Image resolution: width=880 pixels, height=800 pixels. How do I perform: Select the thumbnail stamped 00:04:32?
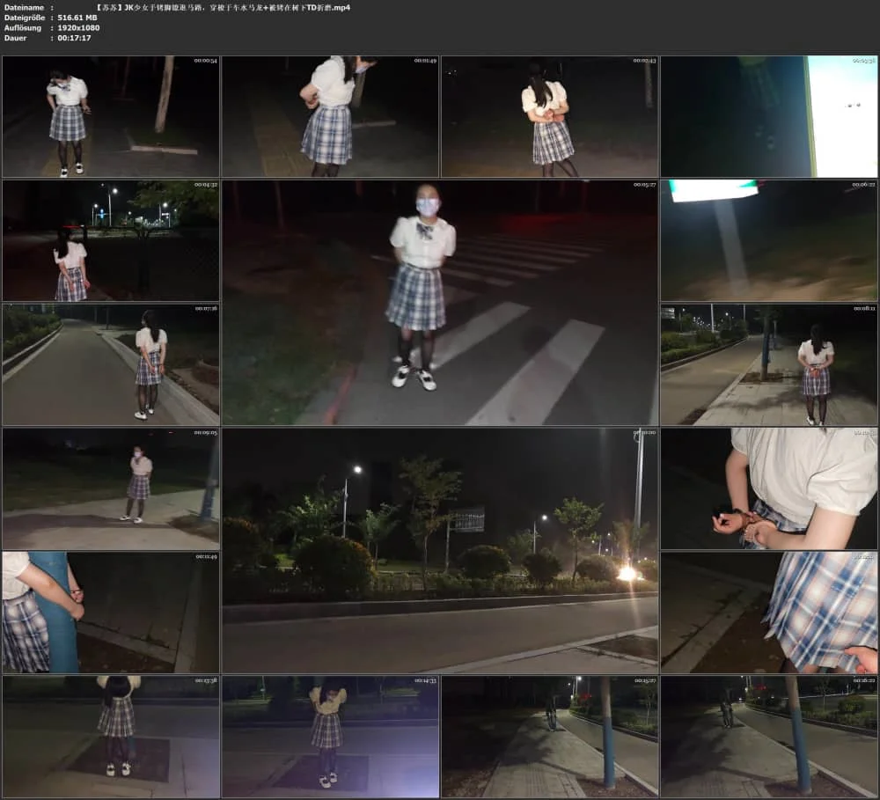(x=111, y=241)
